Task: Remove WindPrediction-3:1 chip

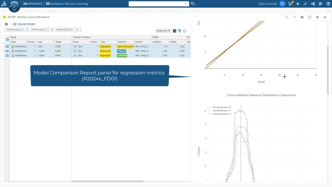Action: coord(27,30)
